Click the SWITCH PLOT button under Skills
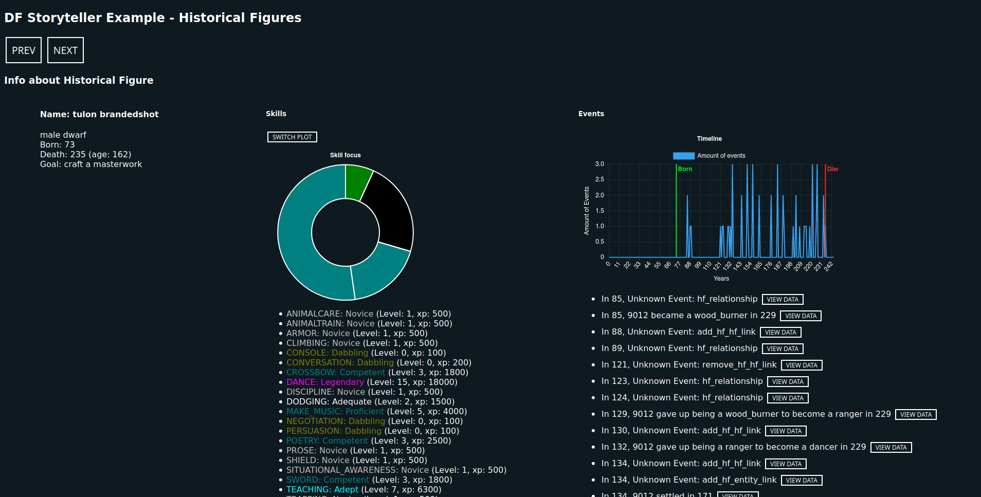 (x=292, y=137)
